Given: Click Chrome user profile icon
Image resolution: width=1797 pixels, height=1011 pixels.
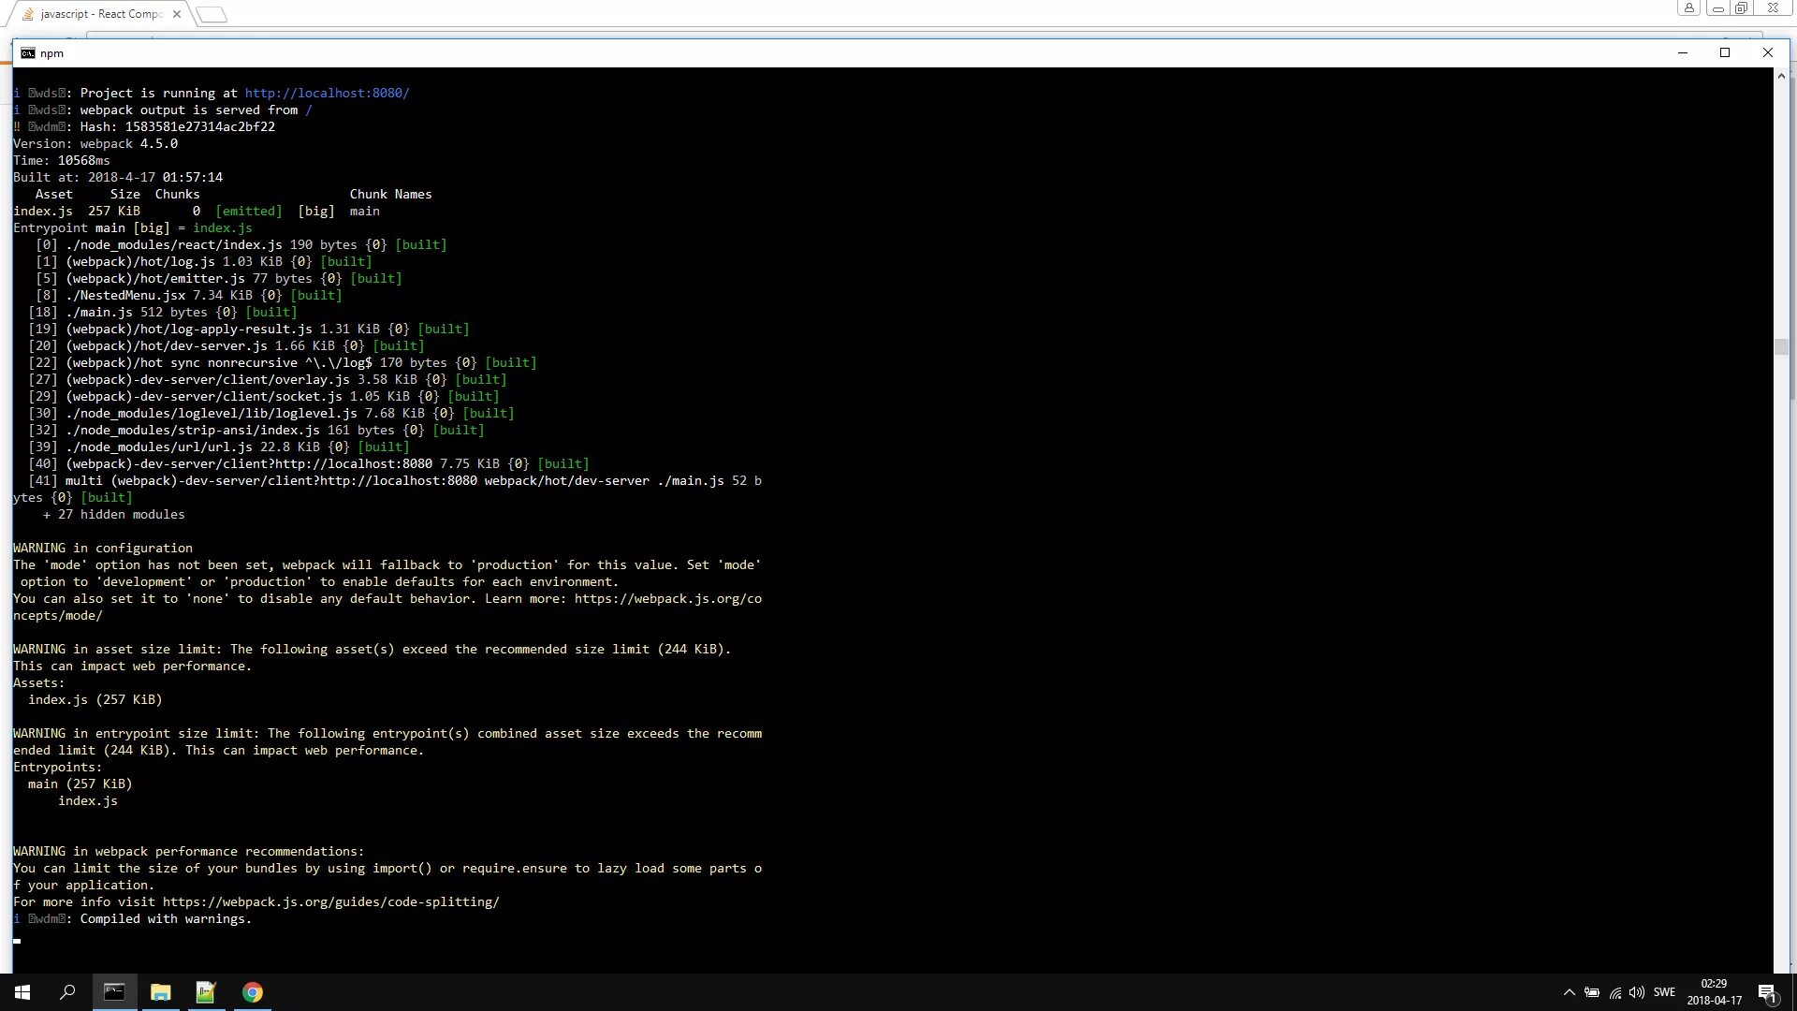Looking at the screenshot, I should click(x=1688, y=8).
